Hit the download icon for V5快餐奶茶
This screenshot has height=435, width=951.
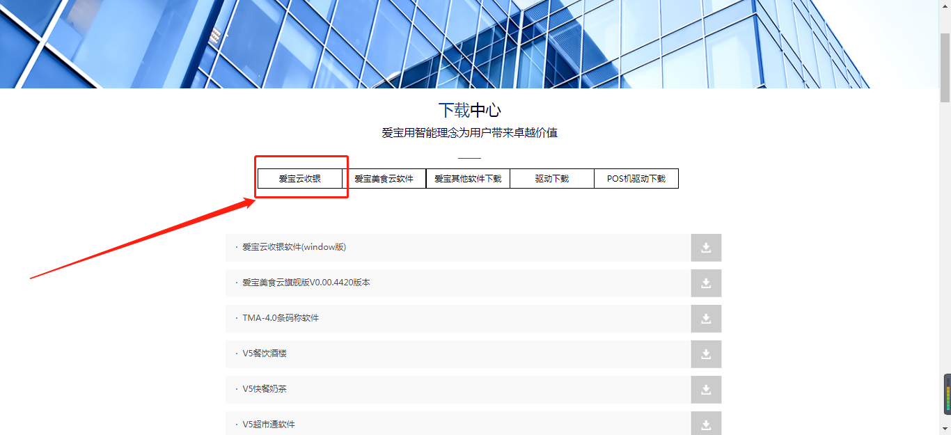706,390
